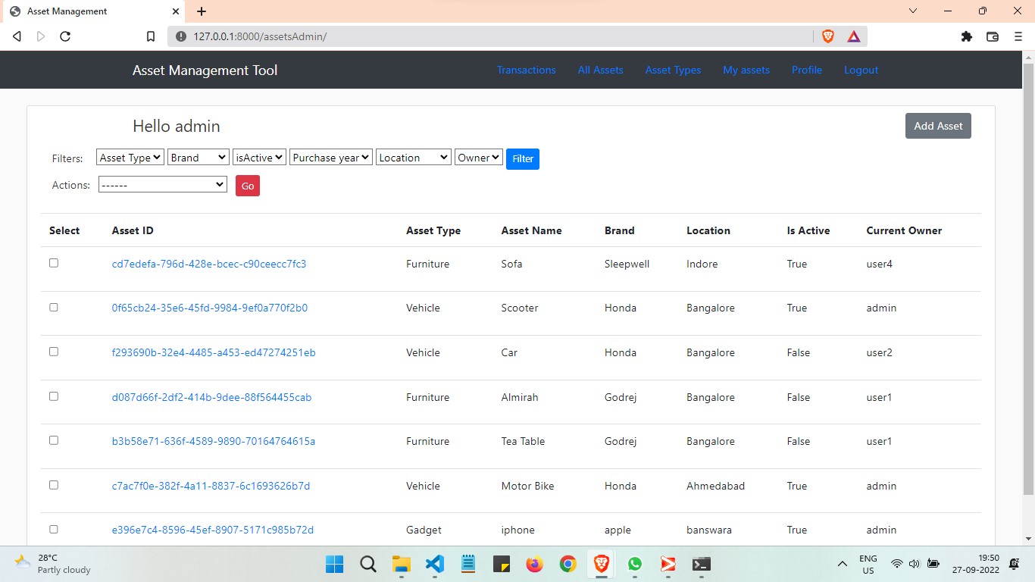
Task: Click the ENG US language indicator
Action: [x=868, y=564]
